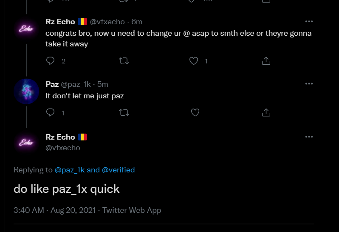Open more options on main Rz Echo tweet
Viewport: 339px width, 232px height.
coord(309,137)
